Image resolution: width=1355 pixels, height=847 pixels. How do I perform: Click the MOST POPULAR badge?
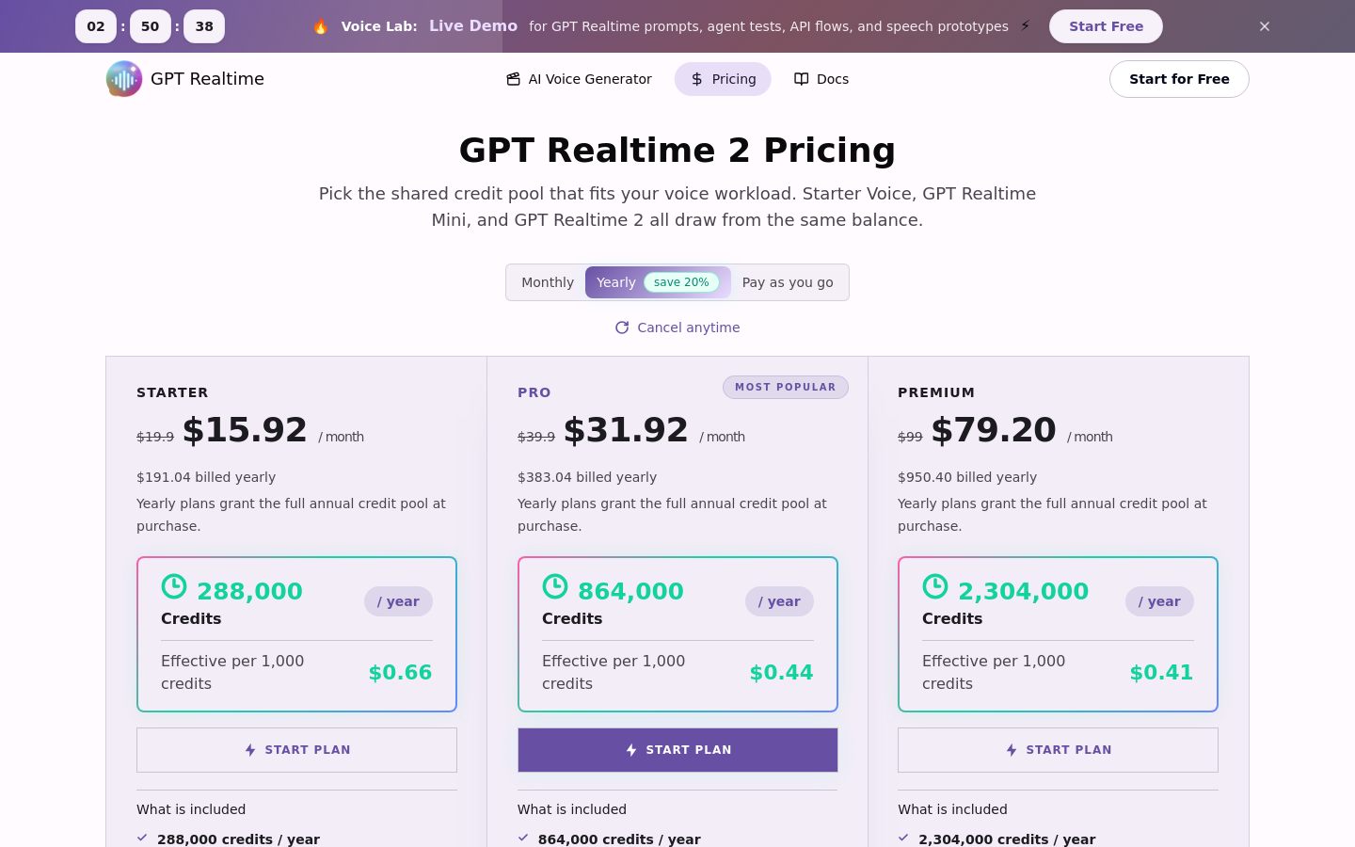[786, 387]
